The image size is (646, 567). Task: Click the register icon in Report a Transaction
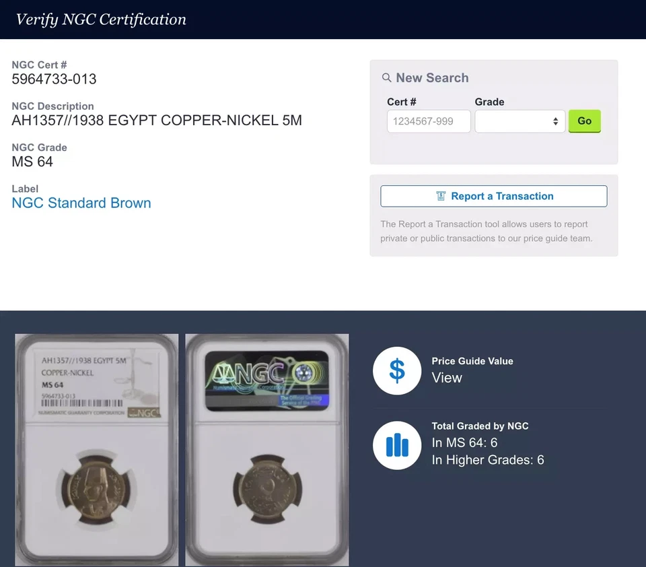[x=441, y=196]
